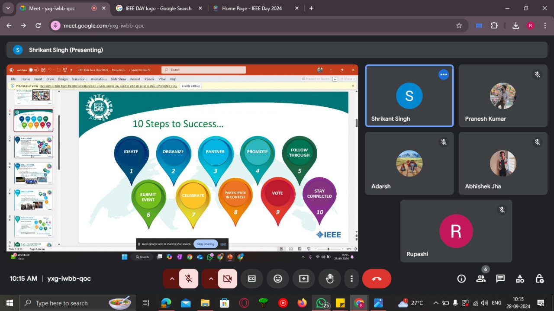Open meeting details info icon
The height and width of the screenshot is (311, 554).
(461, 279)
